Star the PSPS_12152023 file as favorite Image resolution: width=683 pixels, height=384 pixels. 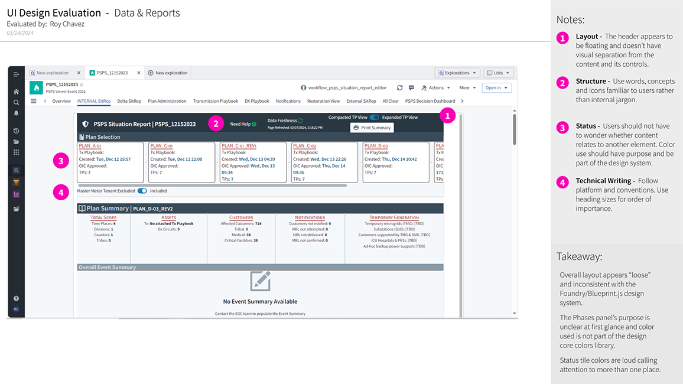pos(81,84)
